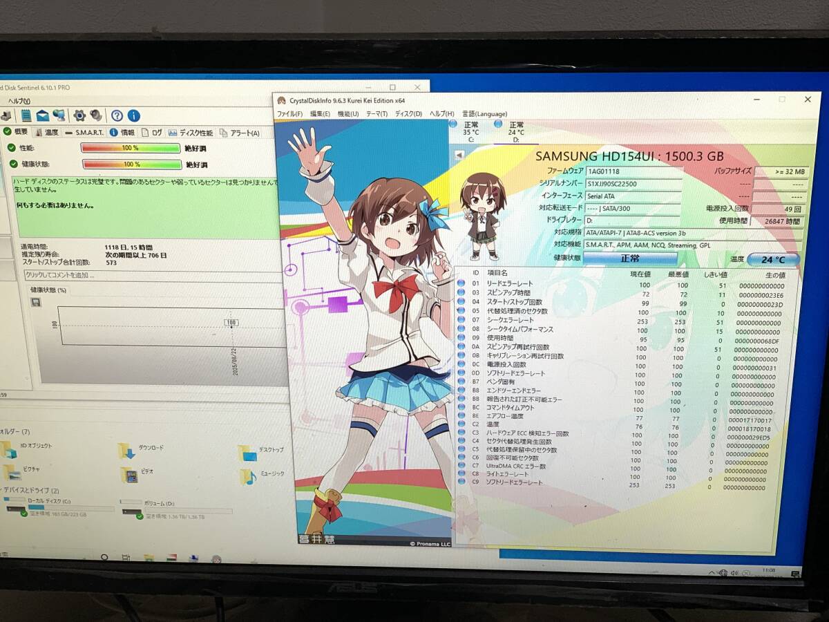This screenshot has height=622, width=829.
Task: Click the save icon above the health graph
Action: 35,302
